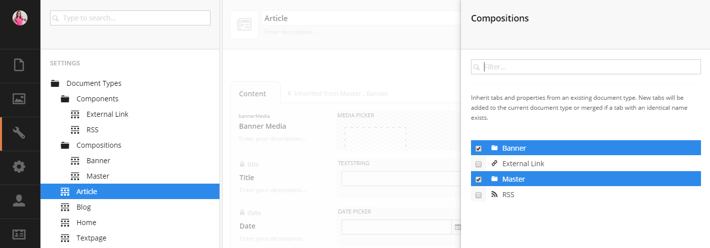Screen dimensions: 710x248
Task: Click the user avatar at top left
Action: pyautogui.click(x=20, y=18)
